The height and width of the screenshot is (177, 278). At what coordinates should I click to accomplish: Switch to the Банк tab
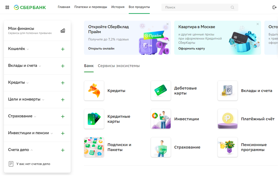click(x=89, y=66)
